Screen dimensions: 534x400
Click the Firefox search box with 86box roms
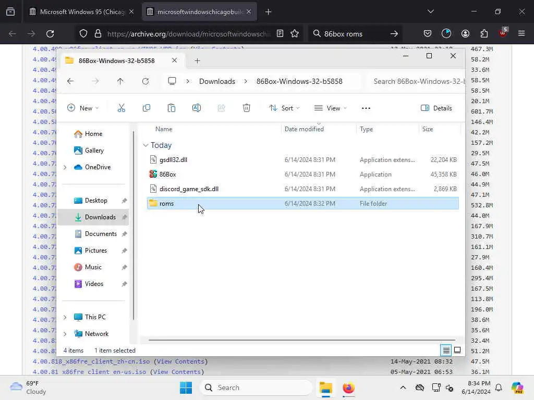pyautogui.click(x=354, y=34)
